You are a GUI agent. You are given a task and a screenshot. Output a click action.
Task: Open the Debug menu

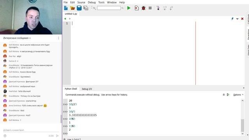(92, 2)
